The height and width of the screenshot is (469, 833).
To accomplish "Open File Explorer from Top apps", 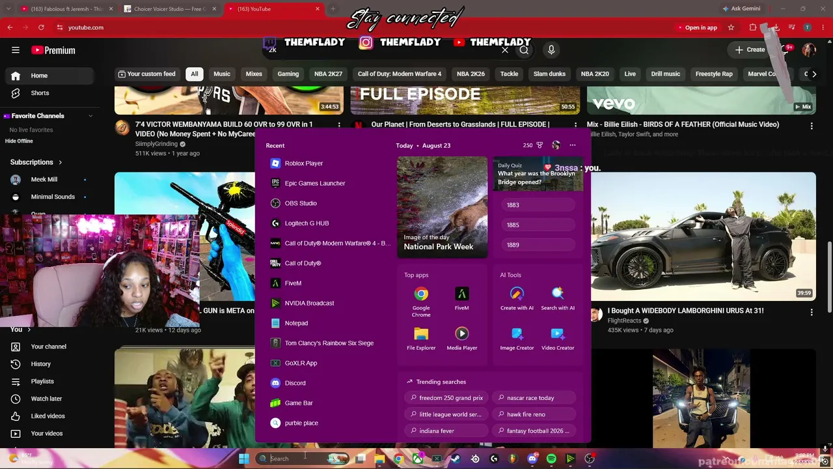I will pyautogui.click(x=421, y=339).
